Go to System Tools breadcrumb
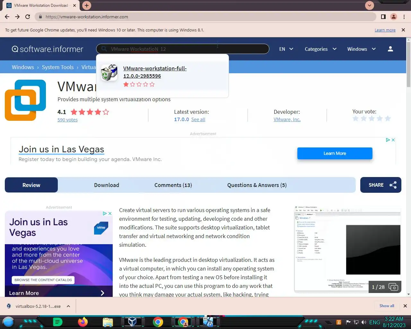Image resolution: width=411 pixels, height=329 pixels. 58,67
